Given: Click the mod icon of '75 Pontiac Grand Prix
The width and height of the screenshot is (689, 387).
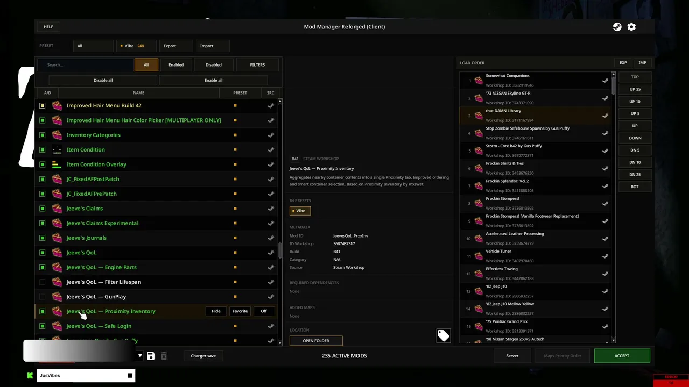Looking at the screenshot, I should pyautogui.click(x=479, y=326).
